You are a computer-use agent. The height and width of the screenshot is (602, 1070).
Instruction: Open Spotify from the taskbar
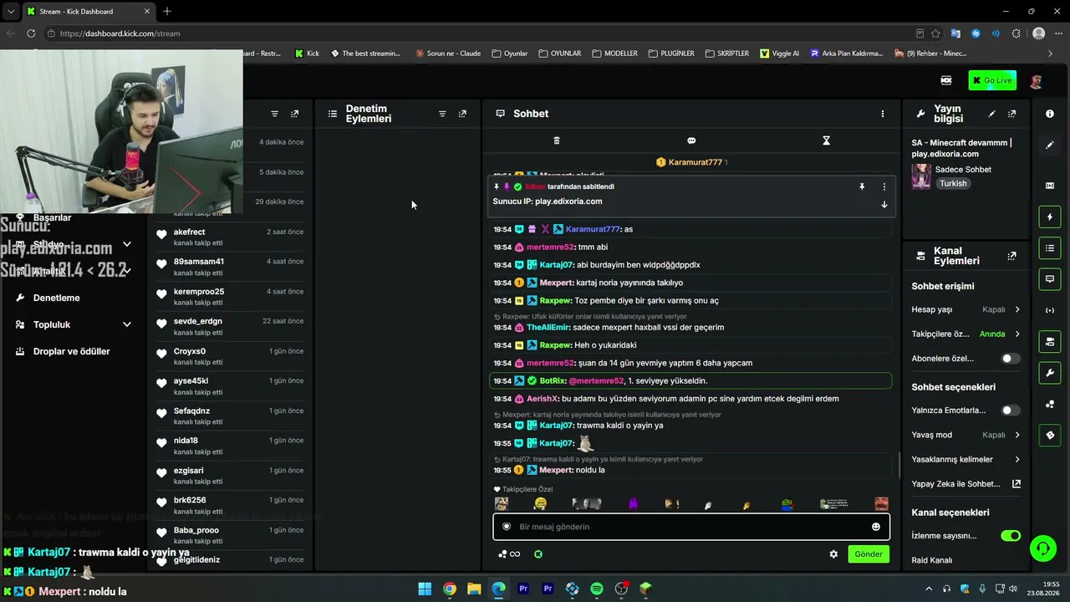[x=597, y=589]
